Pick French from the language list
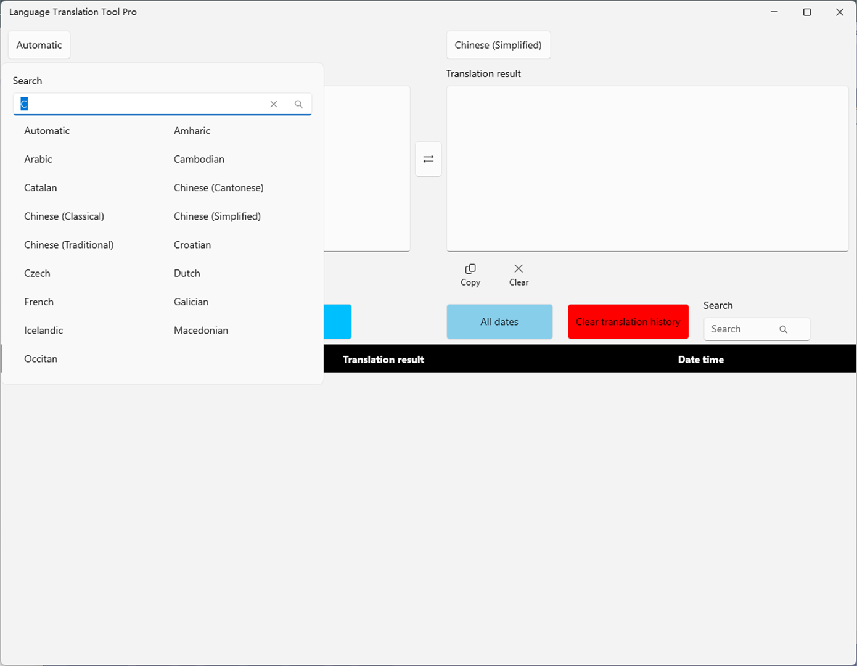 point(39,302)
